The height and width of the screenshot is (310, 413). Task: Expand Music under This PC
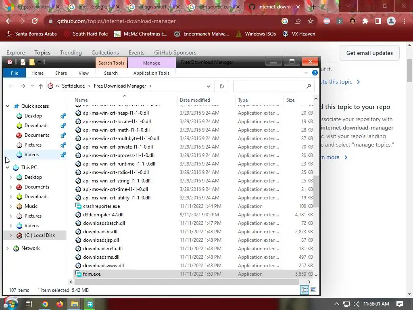click(11, 206)
